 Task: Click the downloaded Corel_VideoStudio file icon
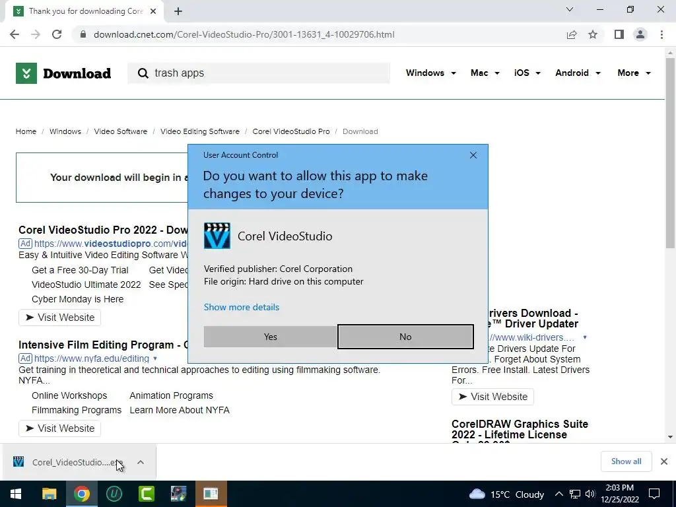[18, 461]
